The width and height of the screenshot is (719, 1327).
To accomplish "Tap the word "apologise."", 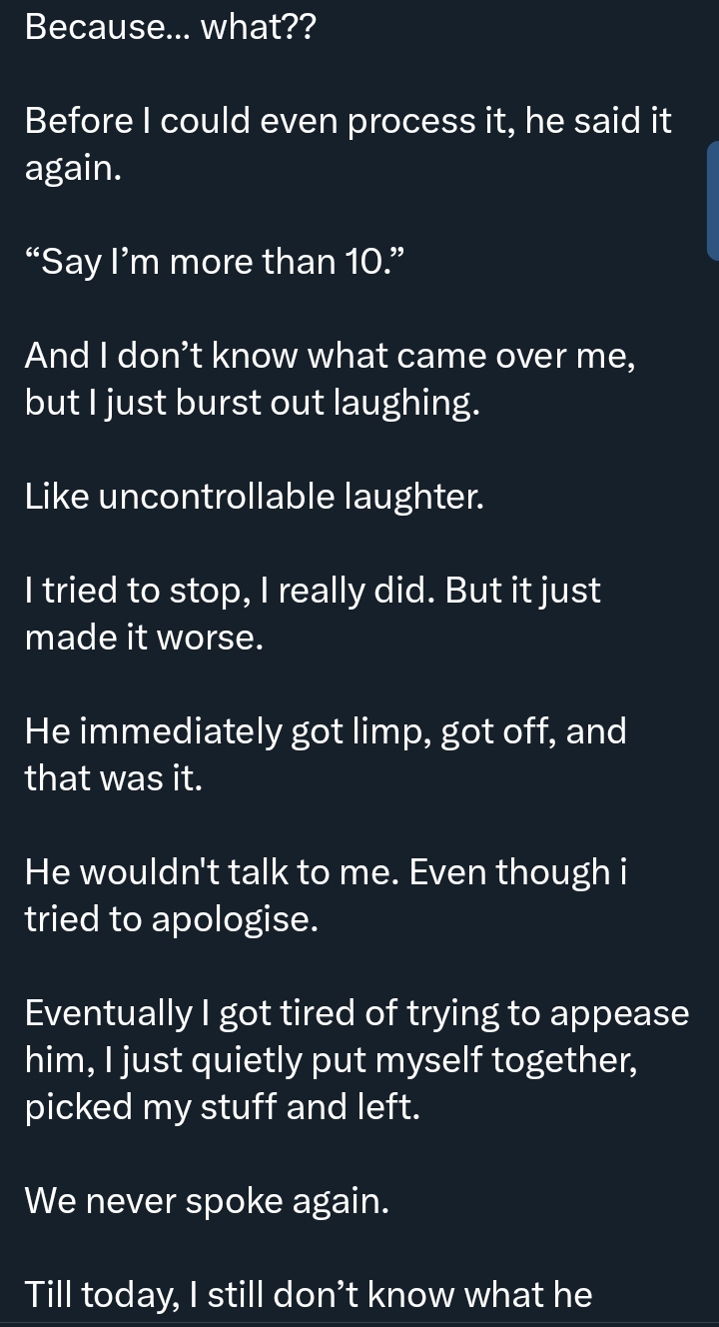I will pos(235,920).
